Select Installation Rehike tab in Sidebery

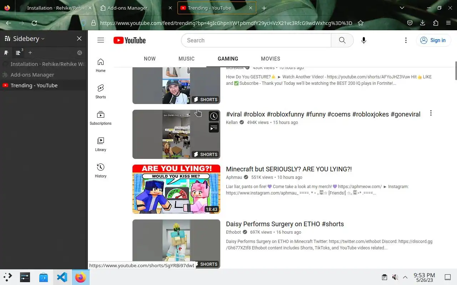[43, 64]
